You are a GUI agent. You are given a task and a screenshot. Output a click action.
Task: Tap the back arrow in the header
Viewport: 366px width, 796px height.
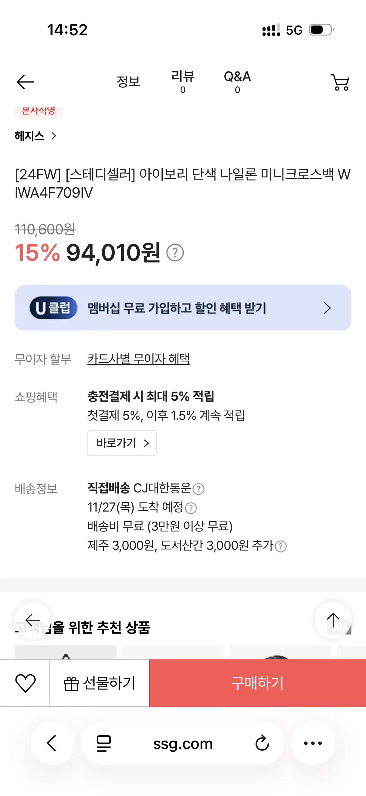click(25, 82)
